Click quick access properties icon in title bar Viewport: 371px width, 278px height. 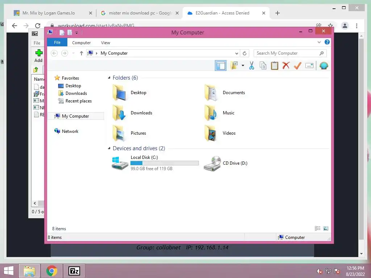pos(62,32)
